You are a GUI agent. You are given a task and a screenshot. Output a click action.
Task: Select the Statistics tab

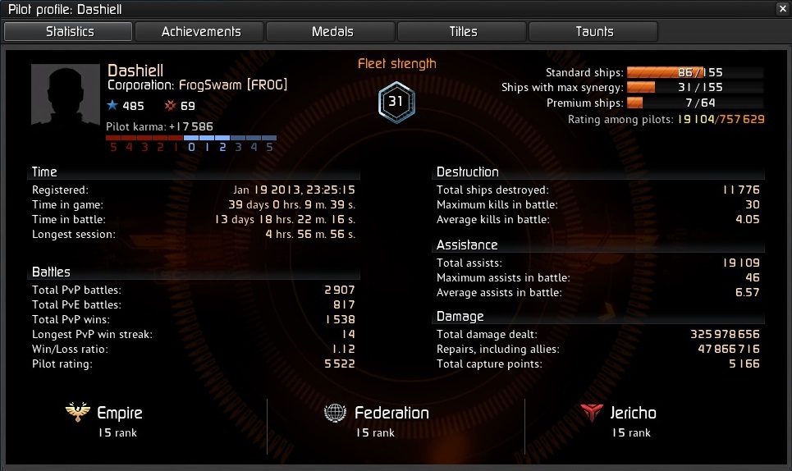(69, 31)
